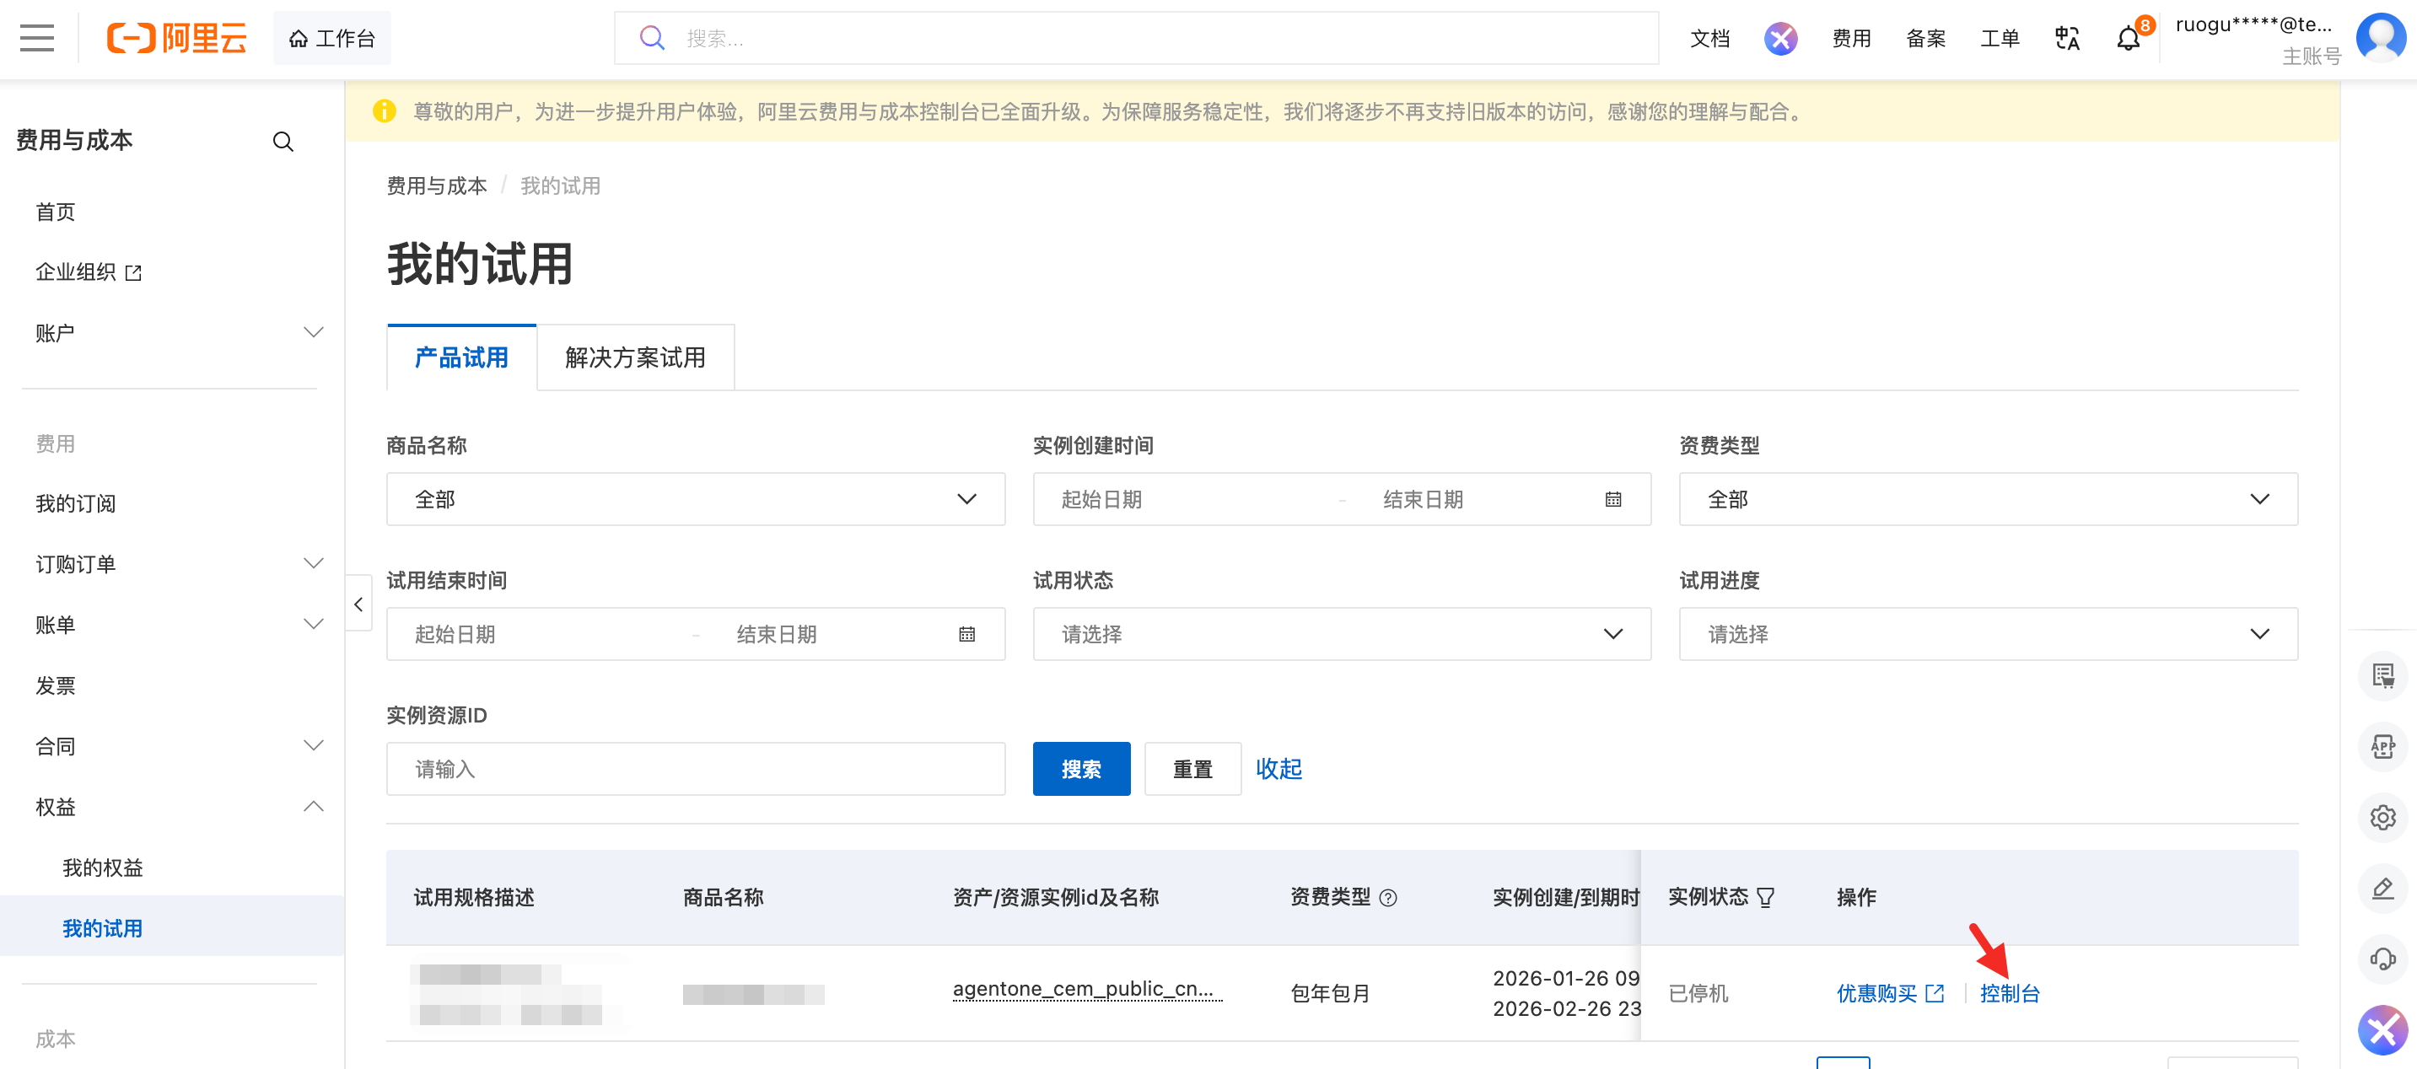
Task: Open calendar icon for 实例创建时间
Action: click(x=1613, y=500)
